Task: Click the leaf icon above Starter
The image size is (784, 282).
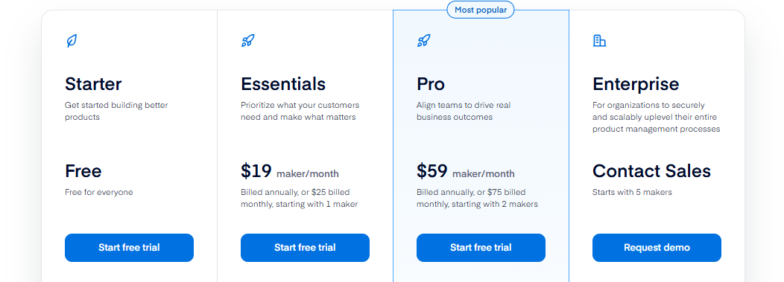Action: [72, 41]
